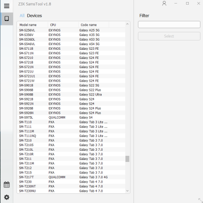Select the SM-S721B row
This screenshot has height=203, width=203.
coord(71,62)
